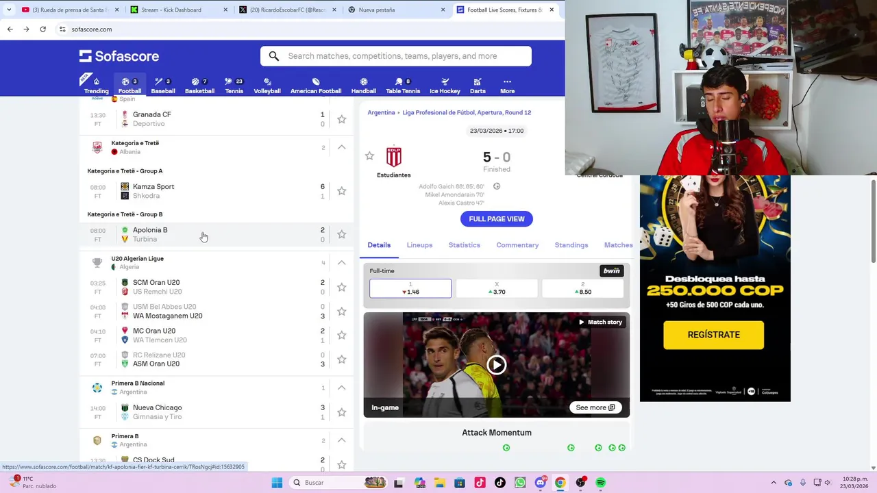Open TikTok from the taskbar
This screenshot has height=493, width=877.
499,483
